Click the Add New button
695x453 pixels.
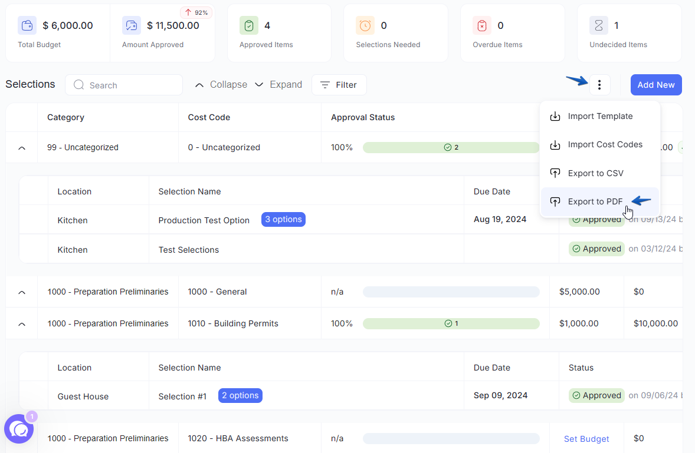pyautogui.click(x=656, y=84)
